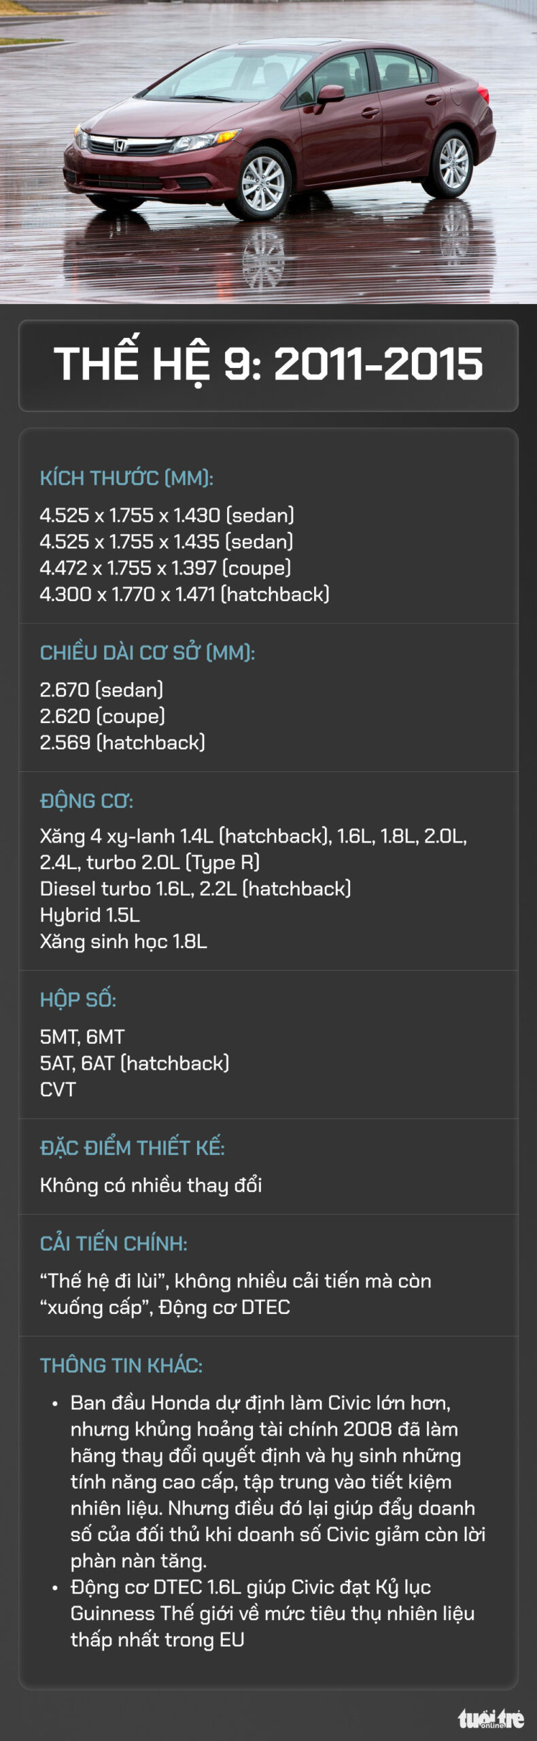
Task: Click the hatchback dimensions line 4.300 x 1.770 x 1.471
Action: pos(184,594)
